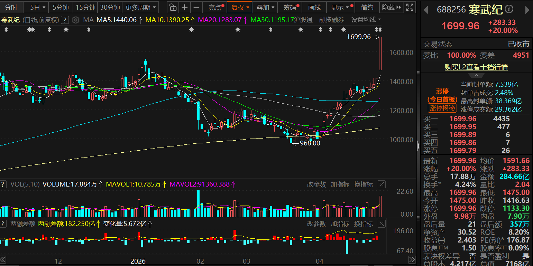Go to the next stock with the right arrow
This screenshot has width=533, height=266.
click(x=527, y=10)
